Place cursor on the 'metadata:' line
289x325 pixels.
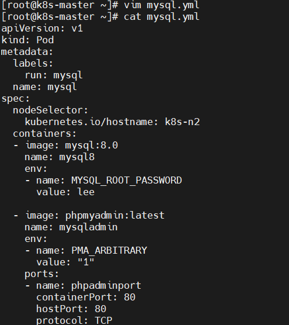[x=27, y=52]
